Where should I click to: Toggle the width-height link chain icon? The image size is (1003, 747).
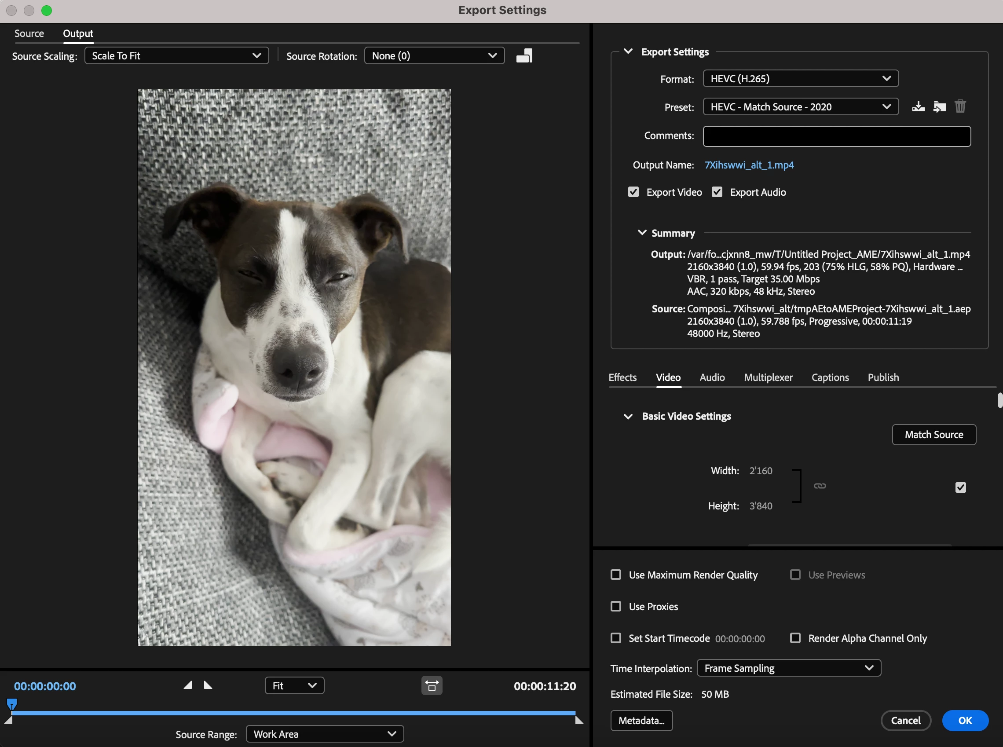tap(820, 486)
